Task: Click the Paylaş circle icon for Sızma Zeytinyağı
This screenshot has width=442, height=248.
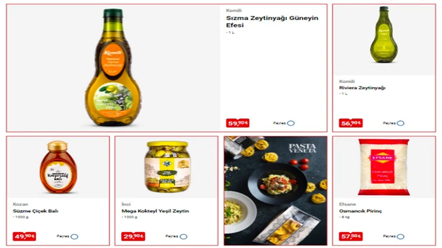Action: point(291,123)
